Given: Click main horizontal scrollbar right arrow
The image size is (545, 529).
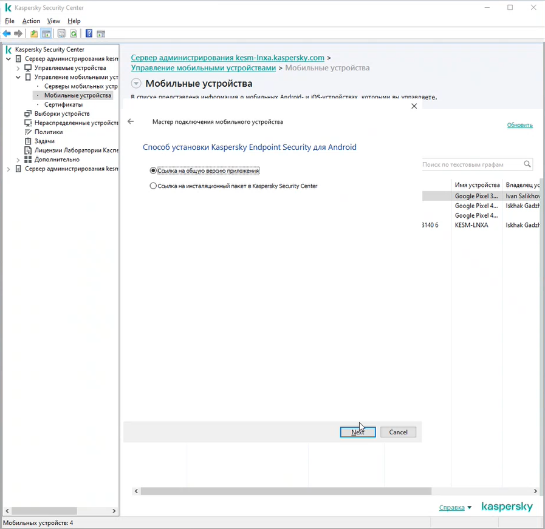Looking at the screenshot, I should (x=535, y=491).
